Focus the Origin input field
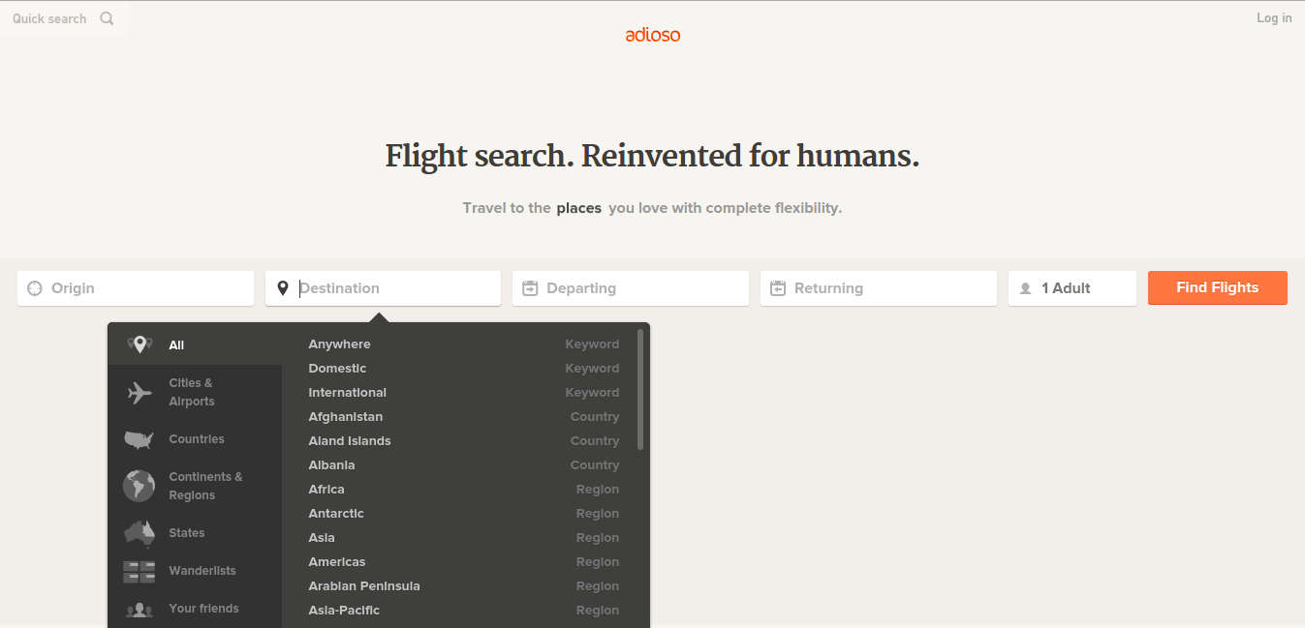This screenshot has width=1305, height=628. [x=136, y=288]
